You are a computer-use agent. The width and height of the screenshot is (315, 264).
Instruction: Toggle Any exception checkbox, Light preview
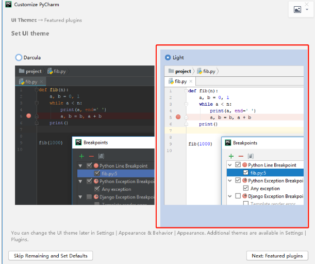tap(246, 188)
